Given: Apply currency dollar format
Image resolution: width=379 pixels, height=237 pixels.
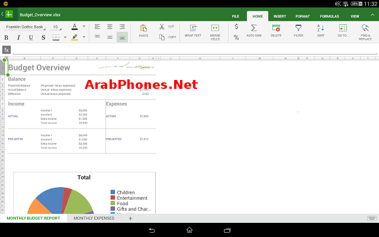Looking at the screenshot, I should (x=236, y=27).
